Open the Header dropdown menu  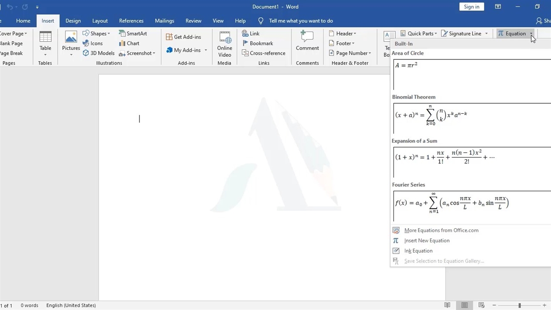pos(343,34)
